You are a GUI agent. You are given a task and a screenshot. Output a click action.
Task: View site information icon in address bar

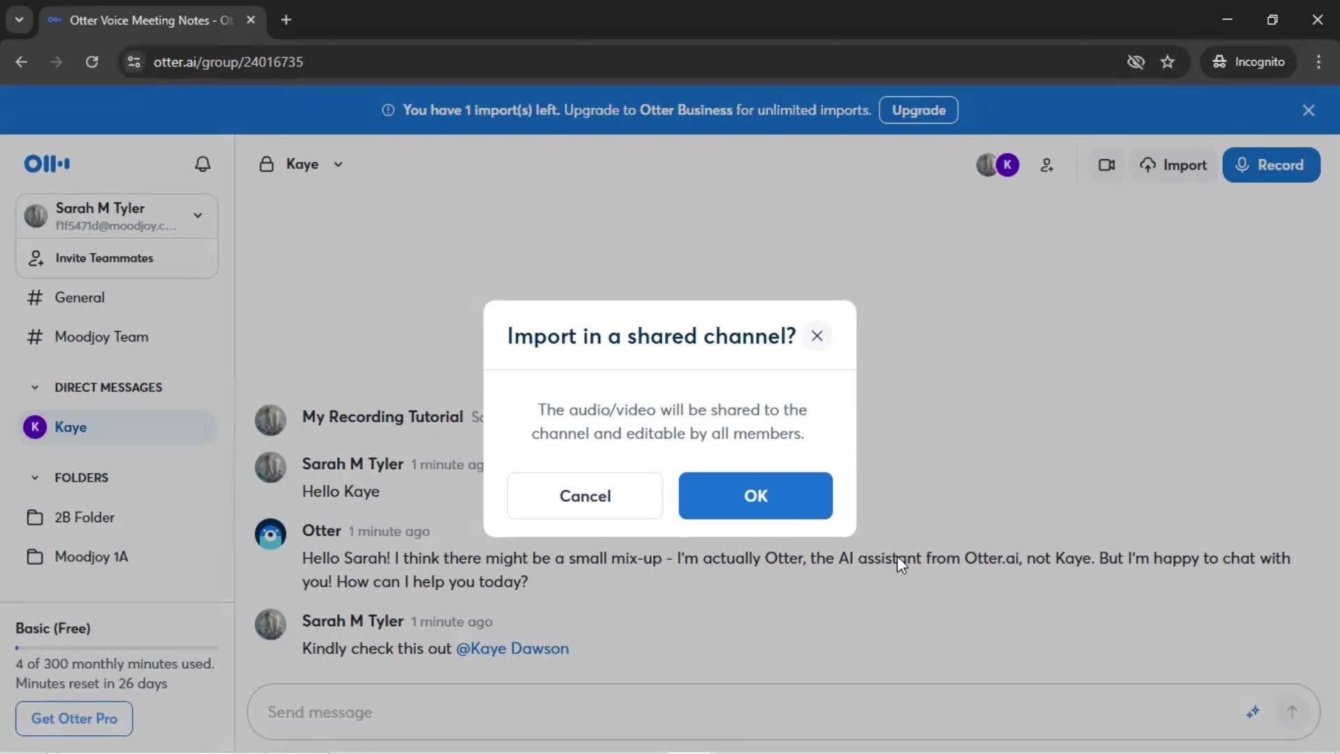click(134, 62)
